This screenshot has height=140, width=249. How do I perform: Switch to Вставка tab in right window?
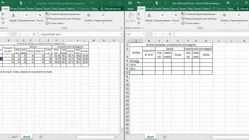149,9
